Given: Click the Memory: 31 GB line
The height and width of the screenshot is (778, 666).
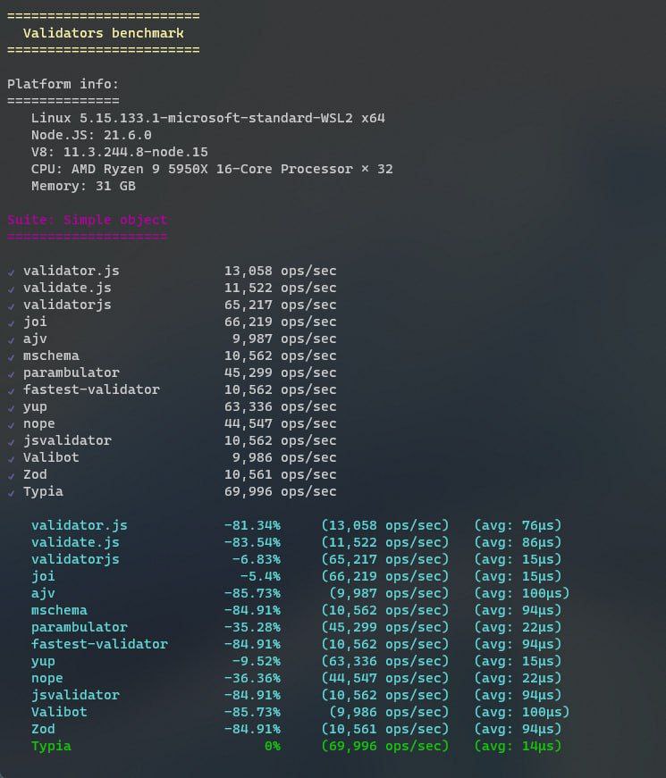Looking at the screenshot, I should 83,186.
